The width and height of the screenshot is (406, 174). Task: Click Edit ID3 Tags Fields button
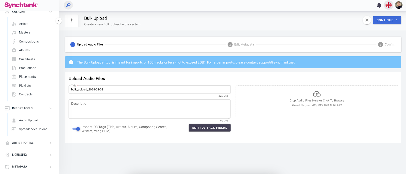pos(209,128)
